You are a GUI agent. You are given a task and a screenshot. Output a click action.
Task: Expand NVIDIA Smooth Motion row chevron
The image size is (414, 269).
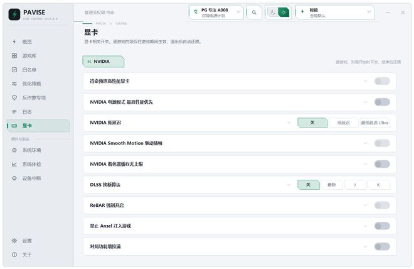click(366, 143)
